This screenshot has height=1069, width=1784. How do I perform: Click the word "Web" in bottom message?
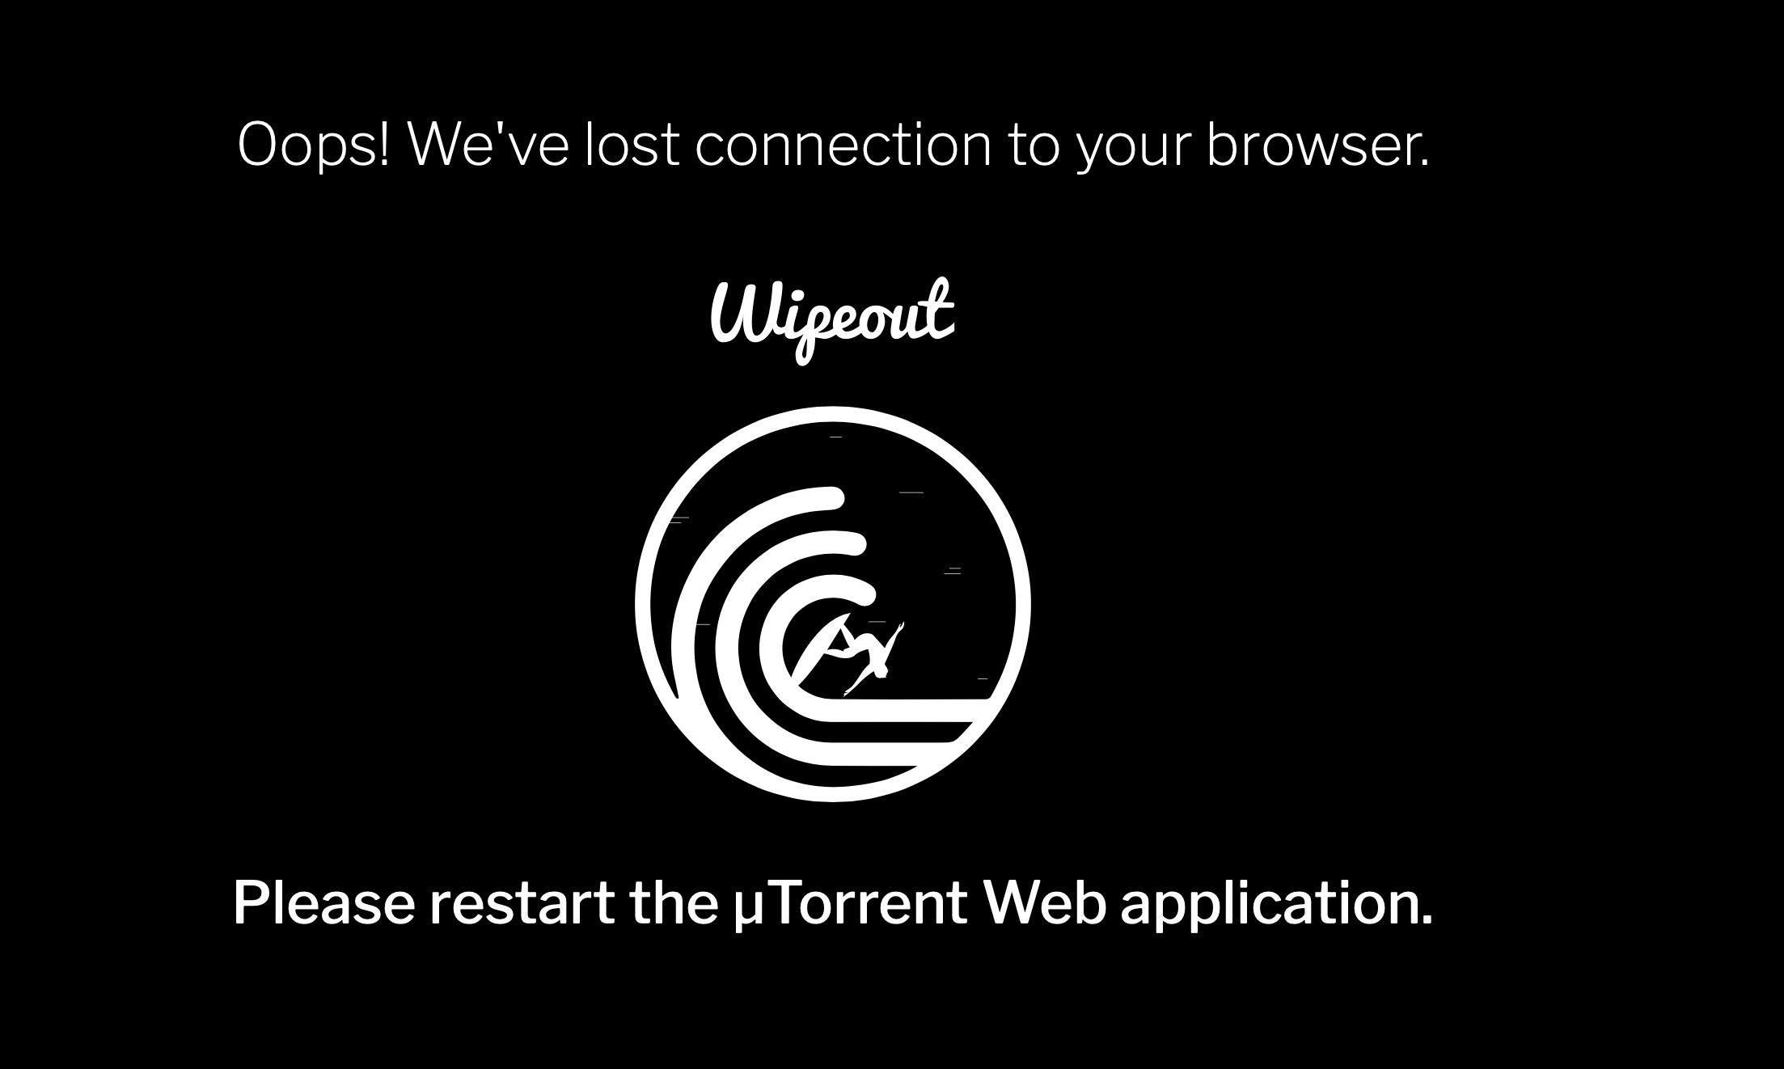(x=1044, y=902)
